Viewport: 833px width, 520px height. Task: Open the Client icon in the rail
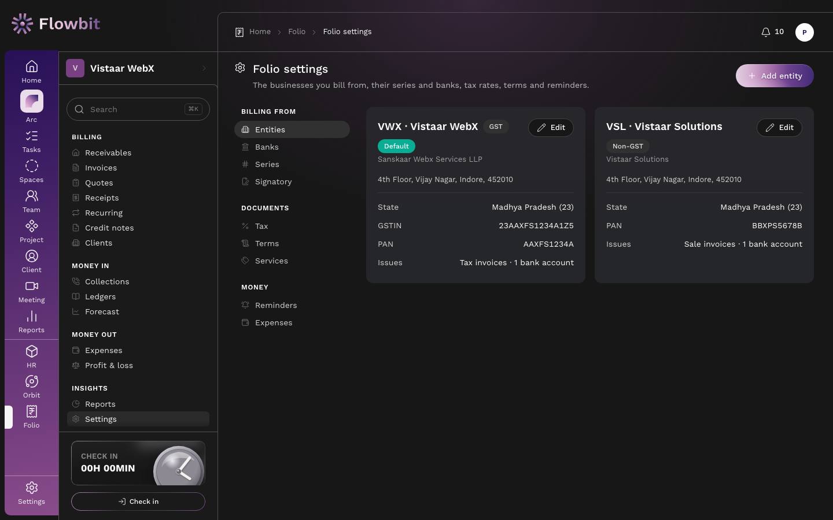coord(31,261)
